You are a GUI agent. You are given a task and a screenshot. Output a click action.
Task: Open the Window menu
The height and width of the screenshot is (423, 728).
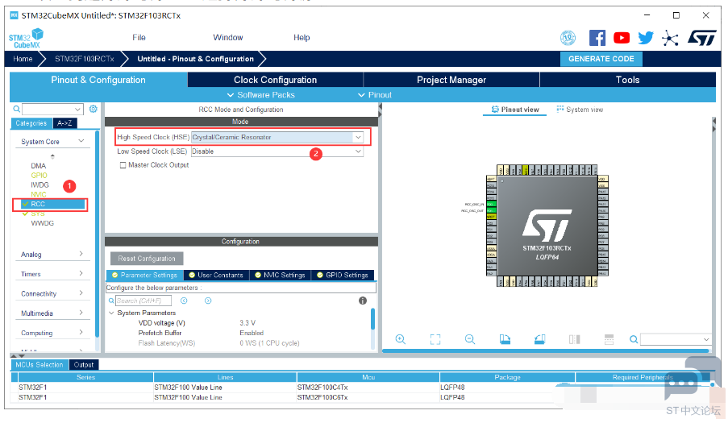click(x=227, y=38)
